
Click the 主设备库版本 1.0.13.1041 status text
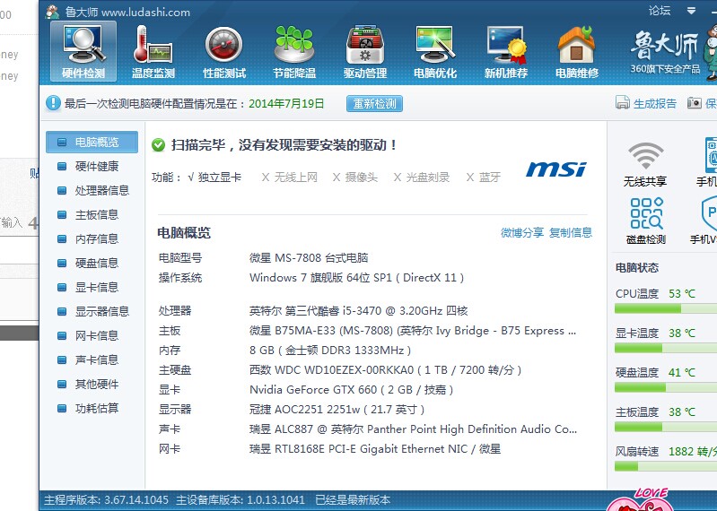[x=240, y=500]
